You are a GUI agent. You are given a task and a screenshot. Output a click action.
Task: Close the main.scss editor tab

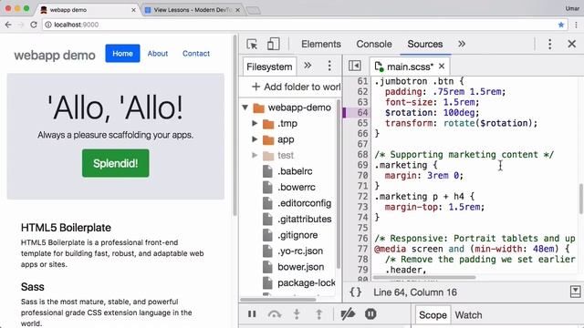tap(442, 67)
